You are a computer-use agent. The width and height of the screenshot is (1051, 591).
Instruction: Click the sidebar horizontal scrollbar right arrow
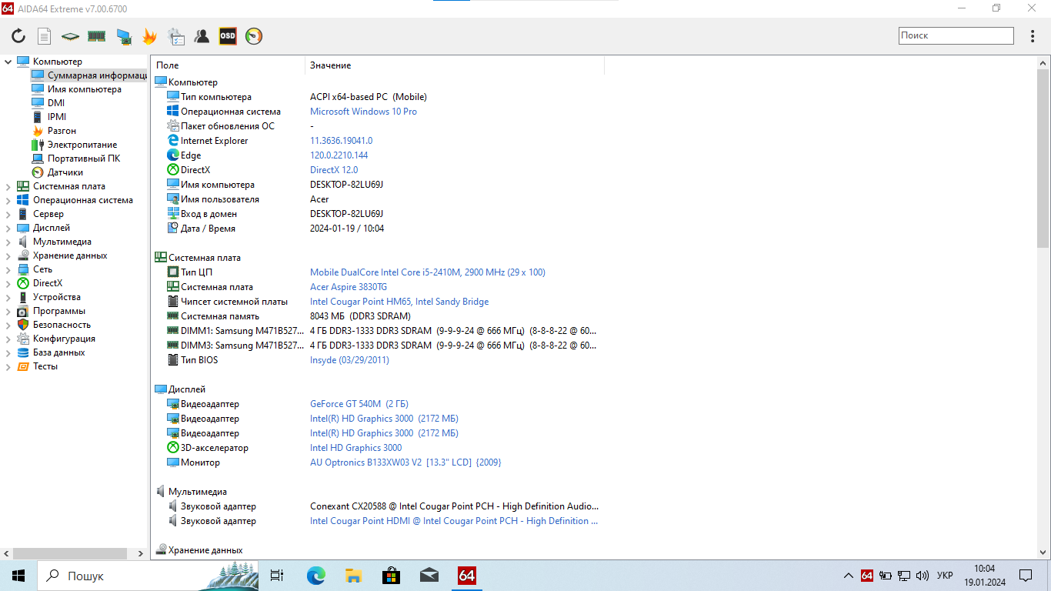(140, 553)
